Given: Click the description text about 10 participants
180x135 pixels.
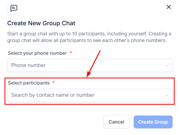Looking at the screenshot, I should click(89, 34).
